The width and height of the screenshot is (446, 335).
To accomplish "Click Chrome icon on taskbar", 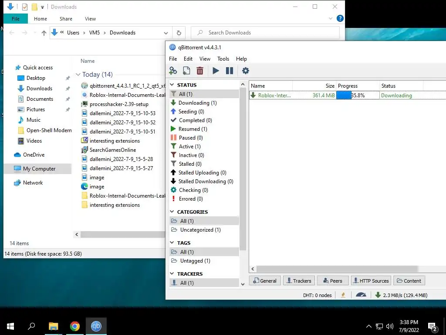I will [x=75, y=326].
